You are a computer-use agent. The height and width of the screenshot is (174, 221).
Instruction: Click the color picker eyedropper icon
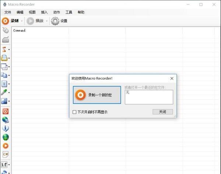(4, 92)
